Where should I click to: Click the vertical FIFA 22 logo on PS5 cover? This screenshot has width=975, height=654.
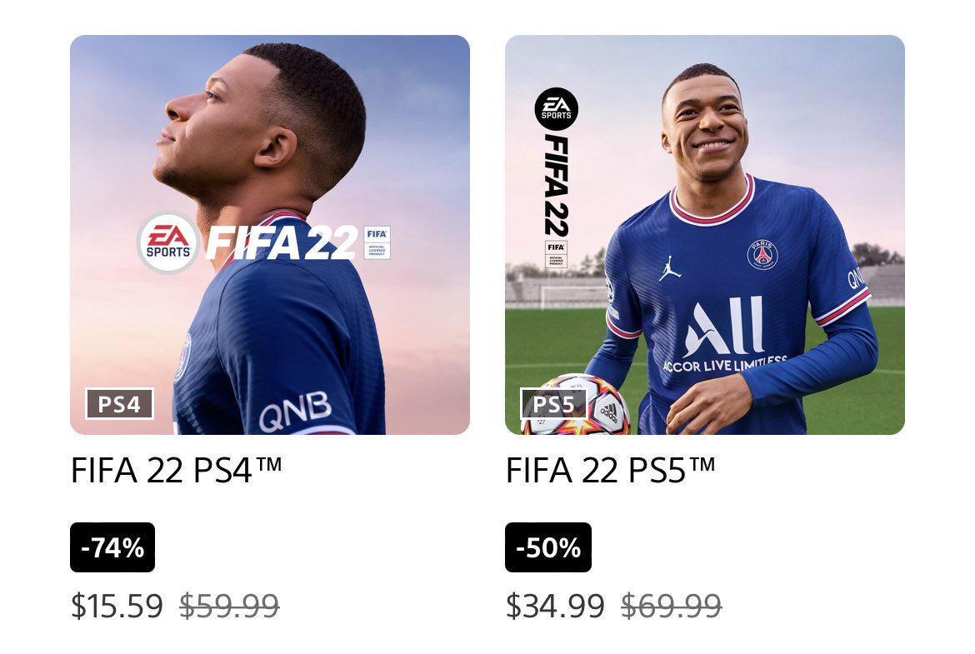click(x=557, y=185)
